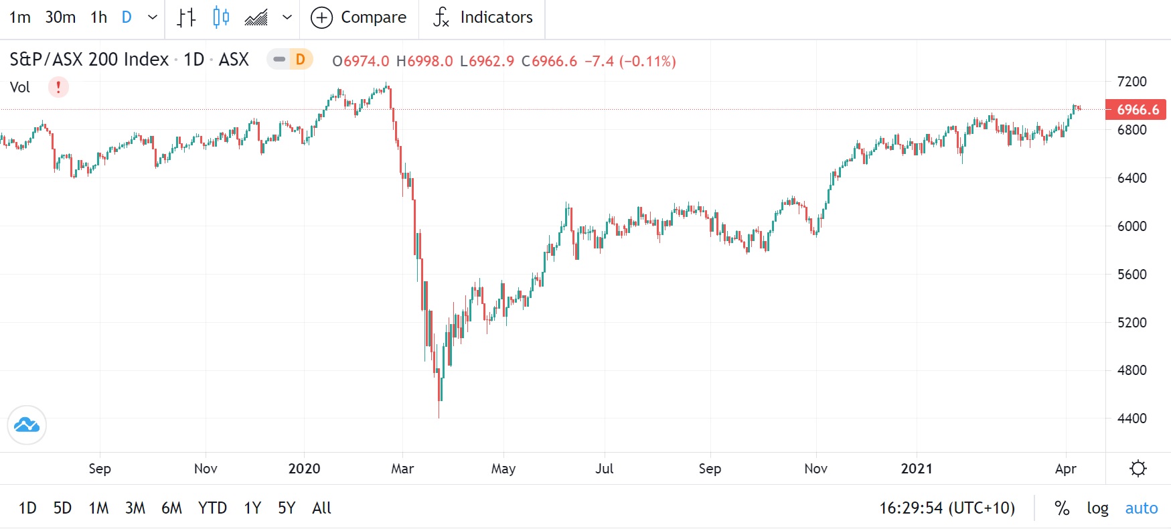Switch to the 30m interval
The width and height of the screenshot is (1171, 531).
click(60, 17)
